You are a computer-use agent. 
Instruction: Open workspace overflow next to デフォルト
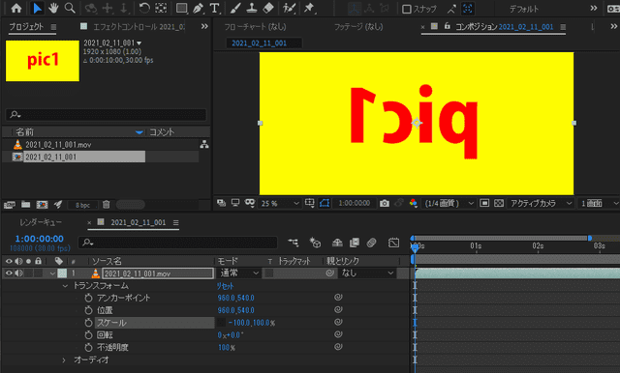(594, 9)
